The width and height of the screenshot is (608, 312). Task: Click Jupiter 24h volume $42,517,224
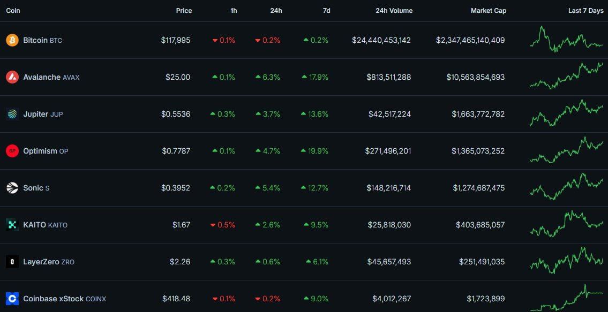389,114
